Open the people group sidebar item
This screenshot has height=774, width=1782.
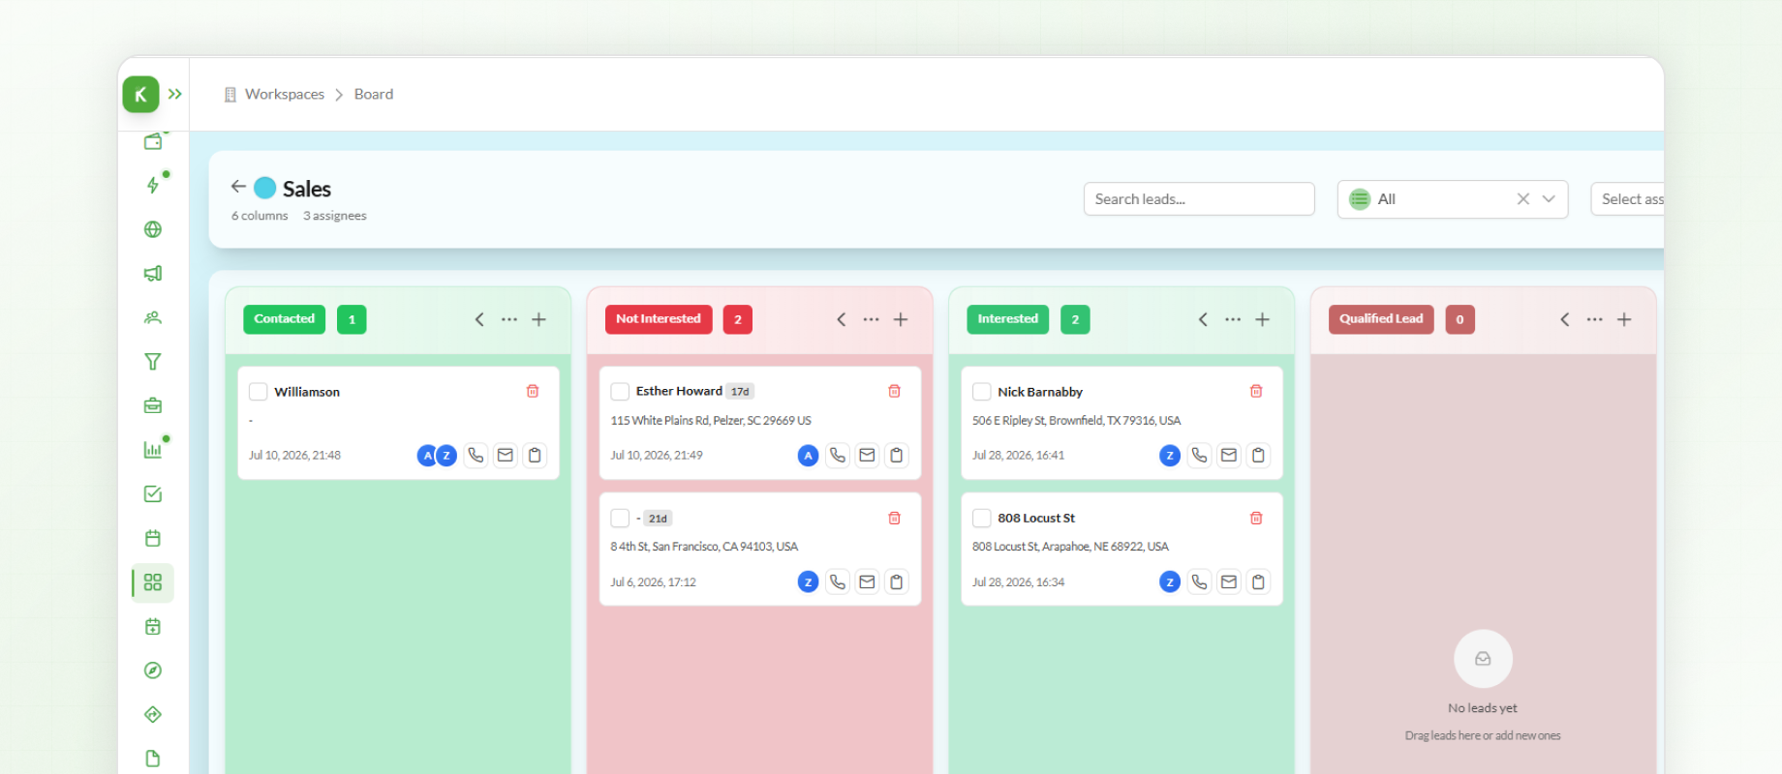tap(153, 317)
